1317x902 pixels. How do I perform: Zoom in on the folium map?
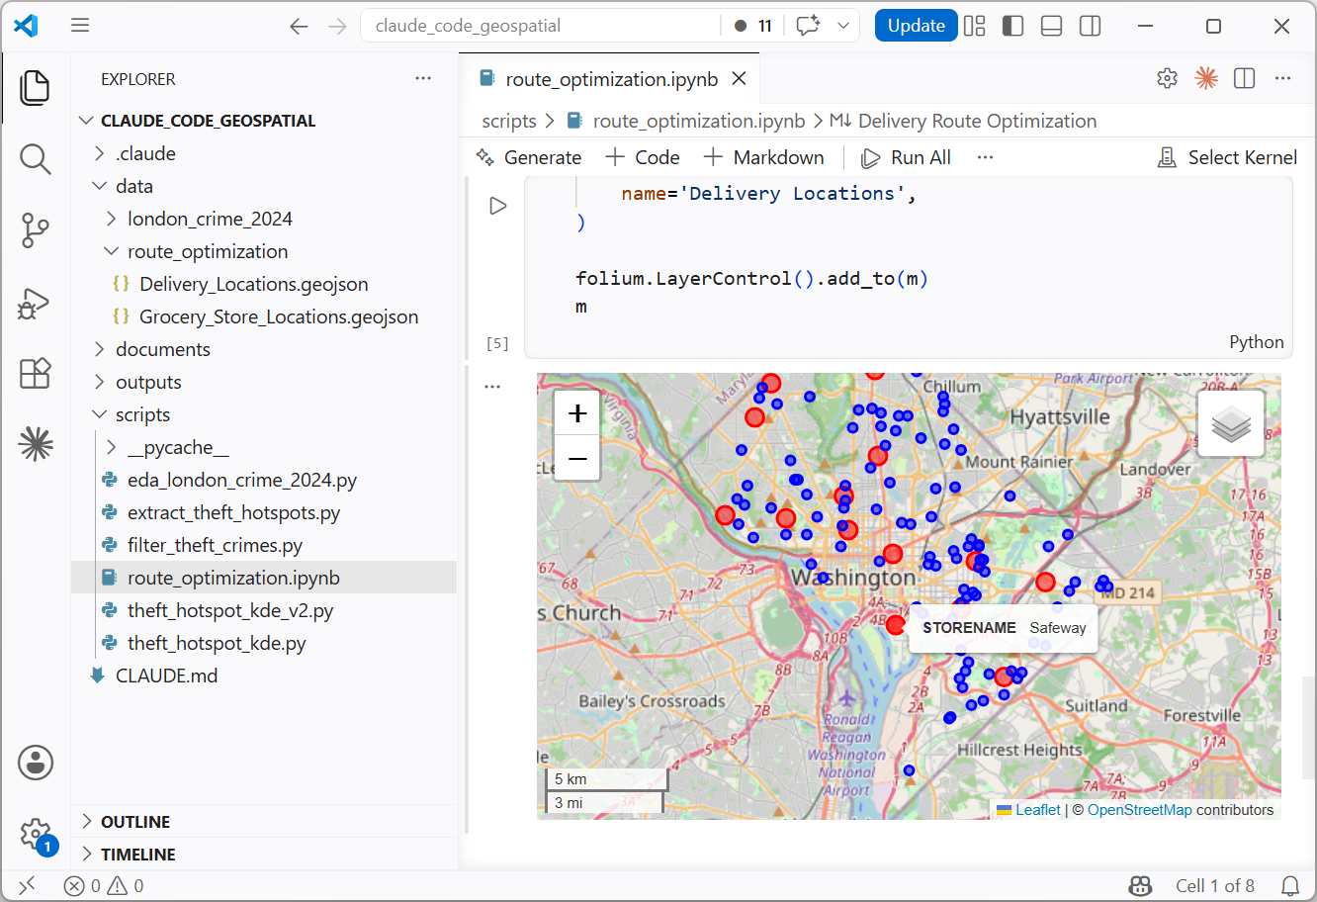577,412
